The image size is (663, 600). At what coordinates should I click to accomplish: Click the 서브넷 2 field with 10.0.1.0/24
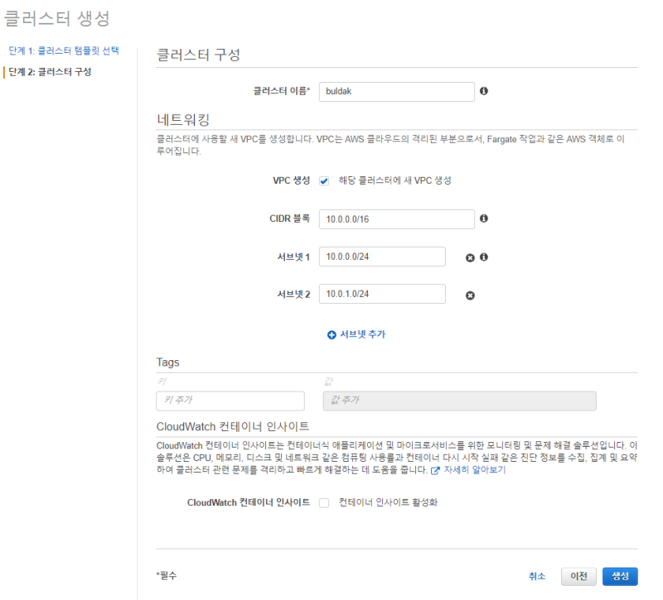[382, 295]
